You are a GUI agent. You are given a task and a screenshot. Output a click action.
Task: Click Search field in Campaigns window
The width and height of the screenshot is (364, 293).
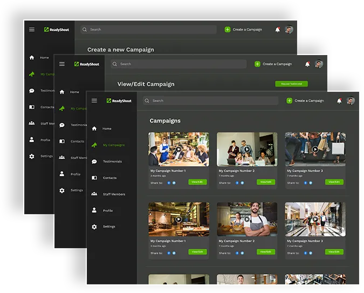pos(210,100)
